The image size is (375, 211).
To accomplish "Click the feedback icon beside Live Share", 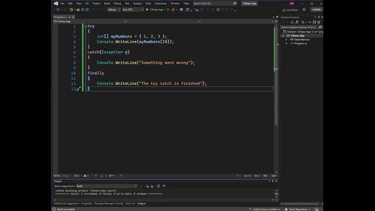I will coord(304,10).
